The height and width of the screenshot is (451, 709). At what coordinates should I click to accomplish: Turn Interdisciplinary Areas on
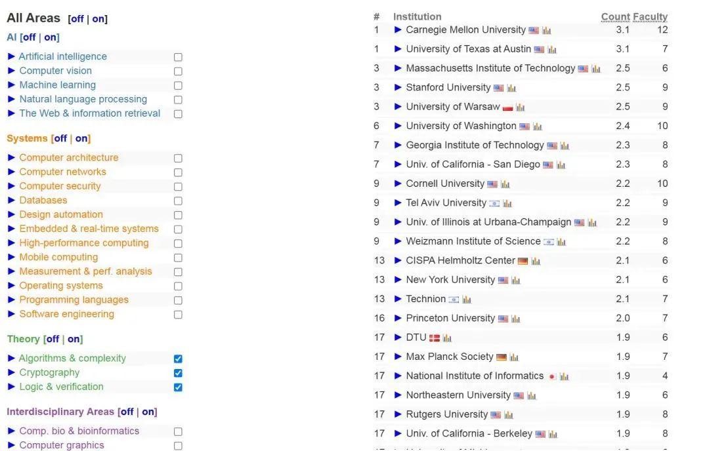click(x=148, y=412)
